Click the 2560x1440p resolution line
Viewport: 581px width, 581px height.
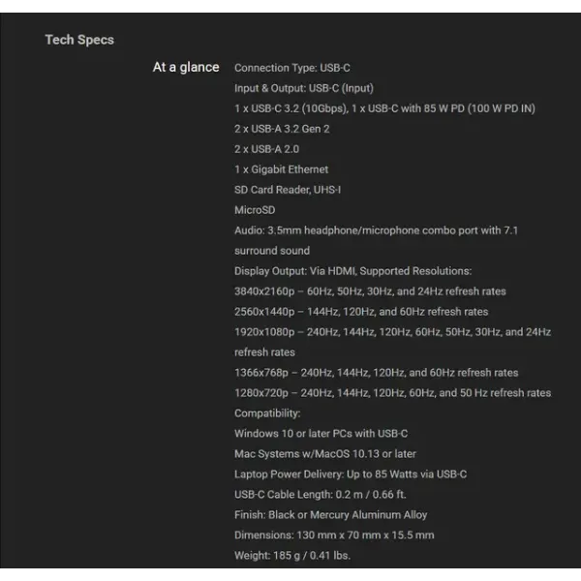[361, 312]
